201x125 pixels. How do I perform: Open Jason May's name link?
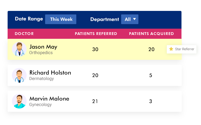click(43, 47)
